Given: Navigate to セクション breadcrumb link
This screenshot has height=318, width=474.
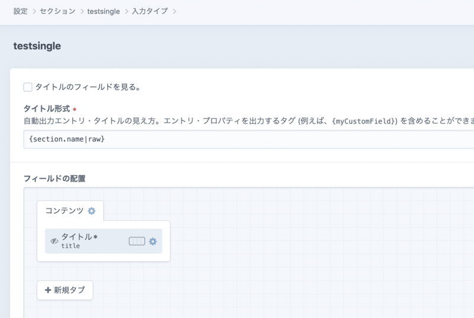Looking at the screenshot, I should tap(58, 11).
